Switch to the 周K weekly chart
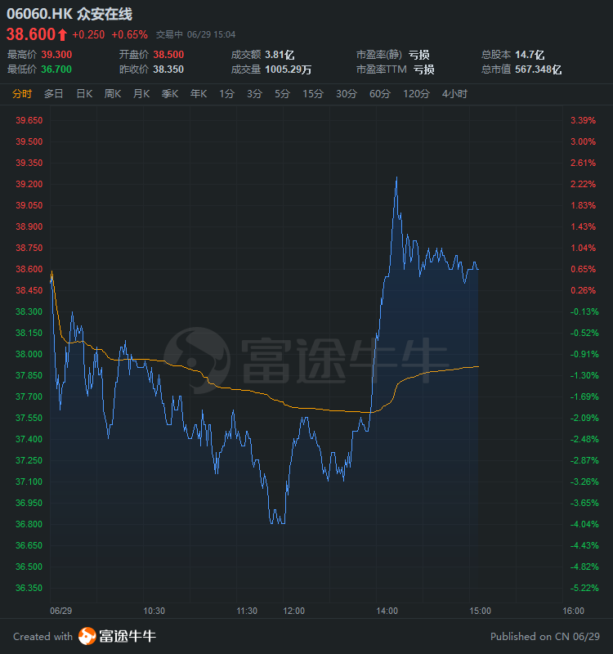Viewport: 613px width, 654px height. point(113,94)
